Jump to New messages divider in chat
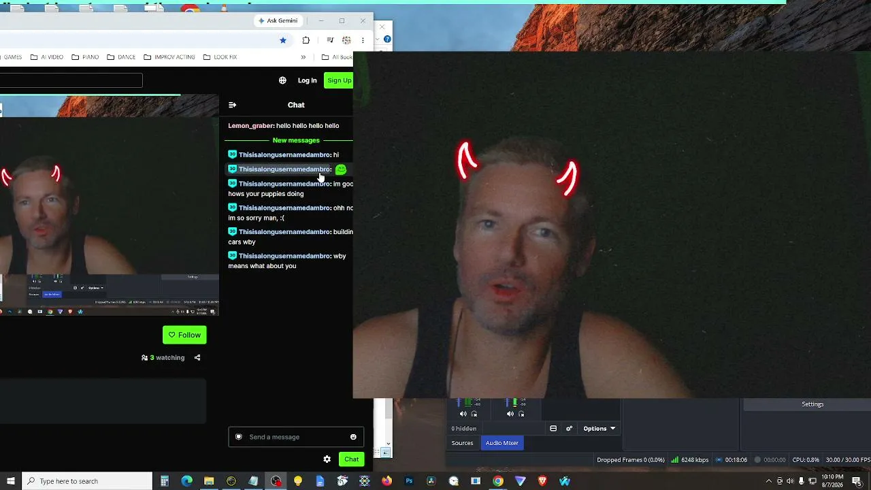 coord(296,140)
